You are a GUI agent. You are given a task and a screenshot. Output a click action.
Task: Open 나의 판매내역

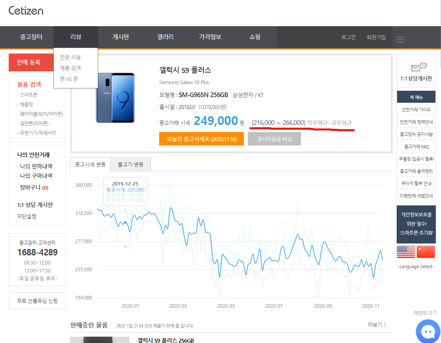(36, 166)
